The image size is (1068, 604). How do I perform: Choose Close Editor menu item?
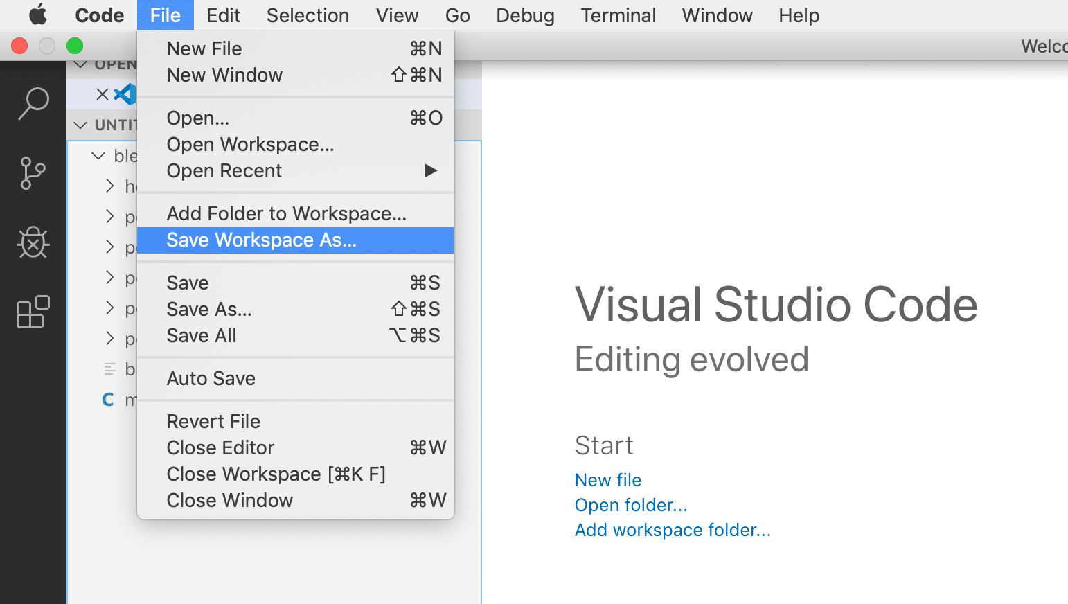[296, 447]
